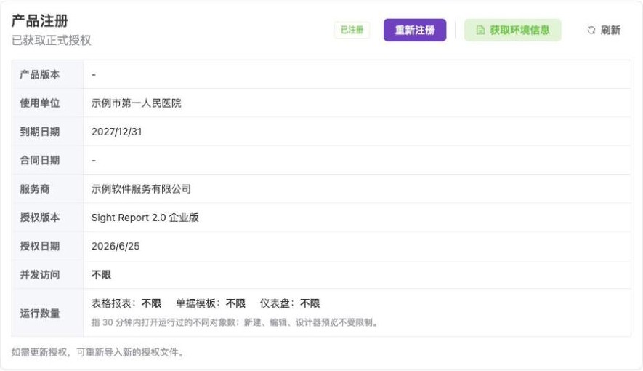Click the 使用单位 row label
The width and height of the screenshot is (643, 371).
40,103
